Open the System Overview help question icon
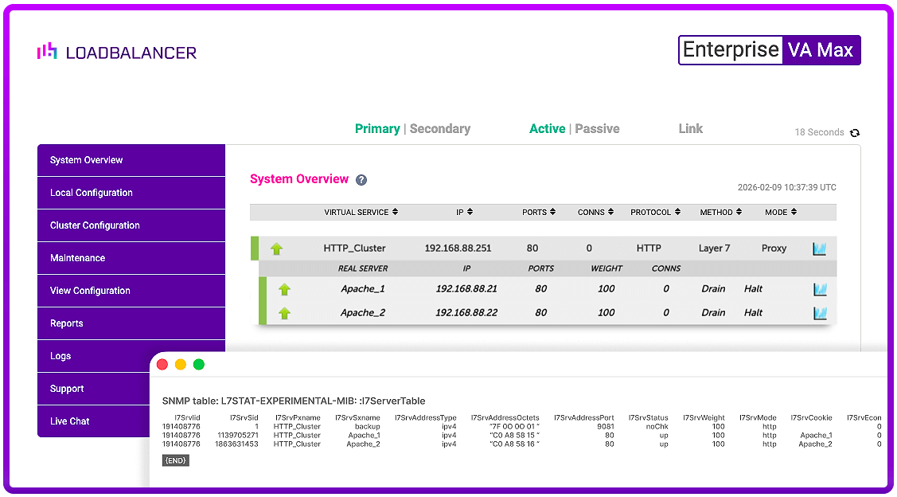 point(361,180)
